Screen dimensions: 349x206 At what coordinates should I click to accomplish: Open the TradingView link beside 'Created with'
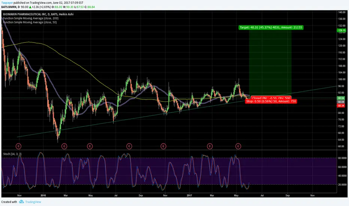coord(33,202)
